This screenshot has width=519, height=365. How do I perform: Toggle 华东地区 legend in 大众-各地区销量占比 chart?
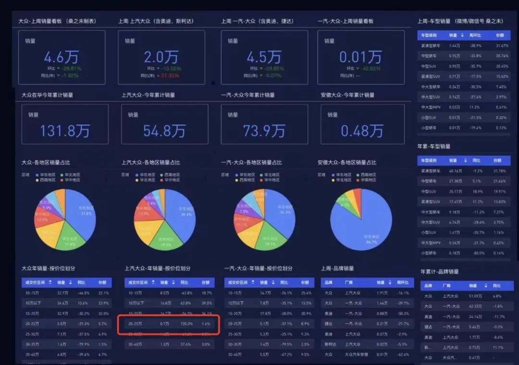[46, 175]
